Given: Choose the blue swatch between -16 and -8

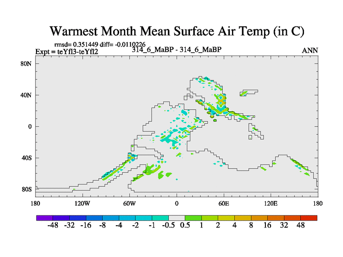Looking at the screenshot, I should (94, 218).
